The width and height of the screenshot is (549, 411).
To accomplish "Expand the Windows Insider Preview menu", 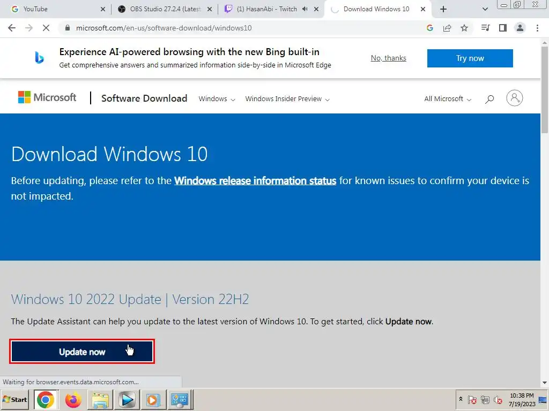I will 287,99.
